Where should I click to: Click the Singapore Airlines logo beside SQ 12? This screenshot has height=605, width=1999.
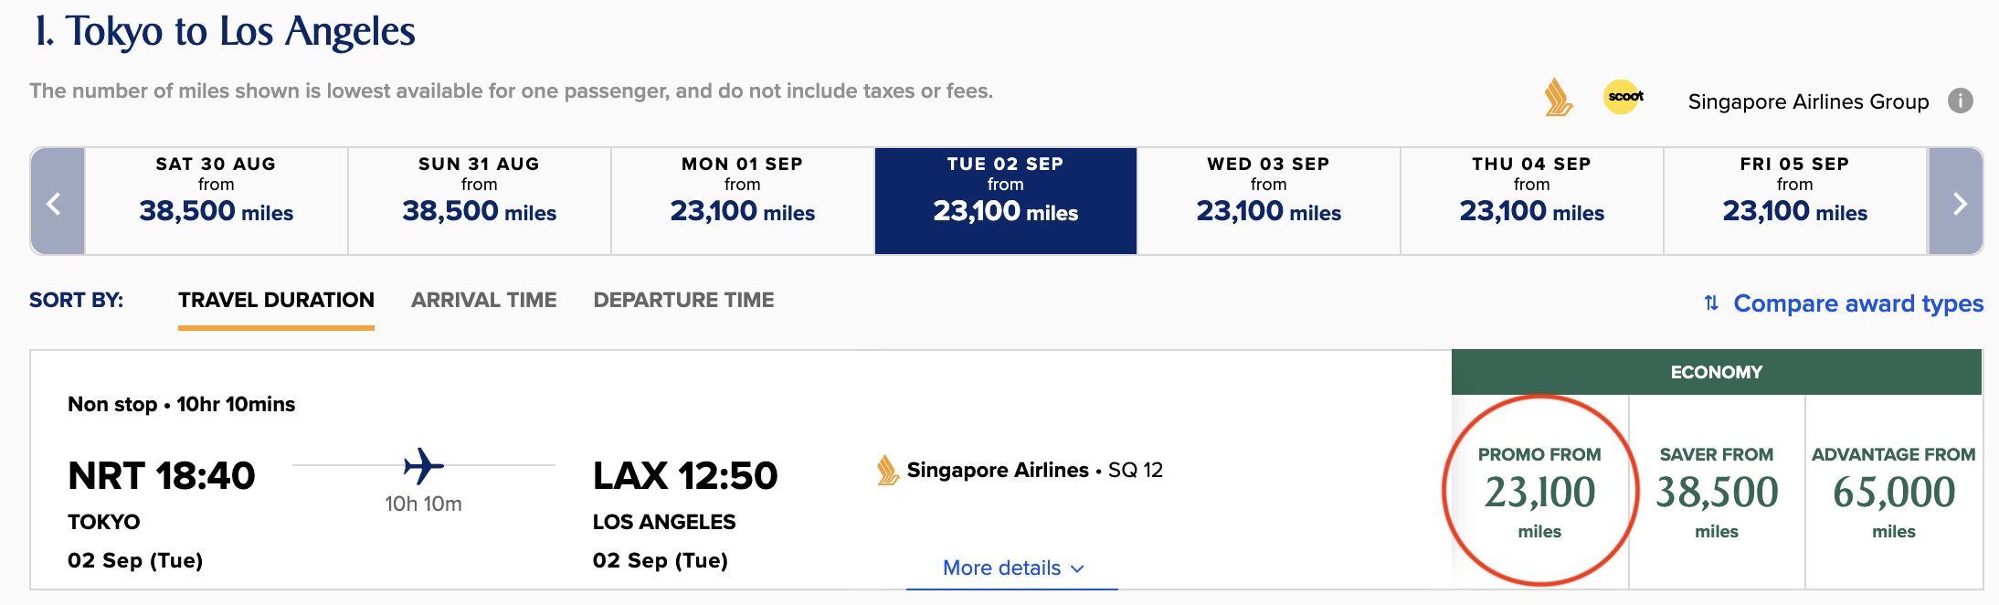coord(887,470)
